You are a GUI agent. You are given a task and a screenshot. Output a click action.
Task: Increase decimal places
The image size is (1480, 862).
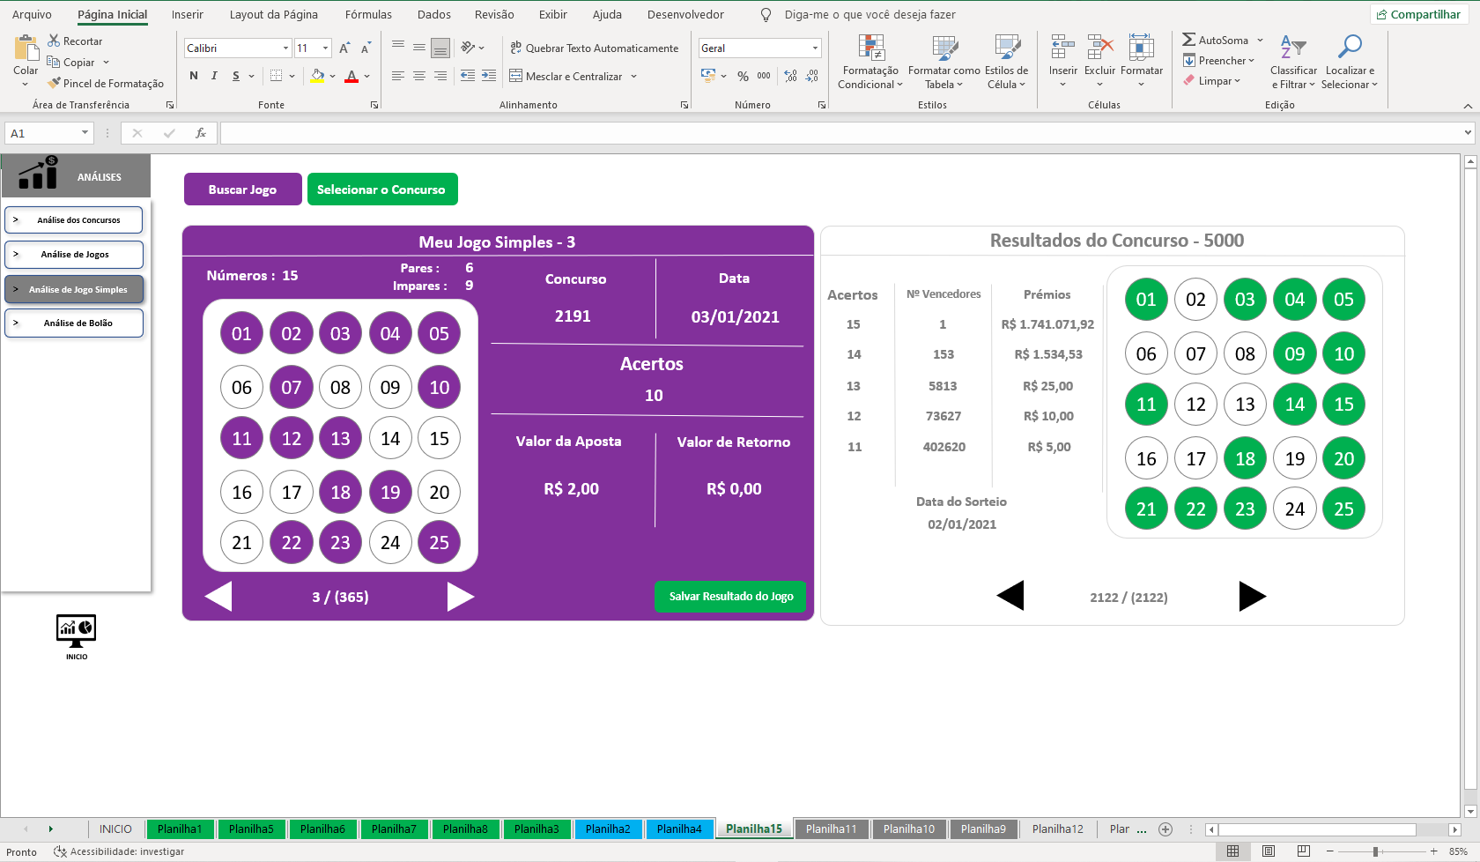coord(790,76)
